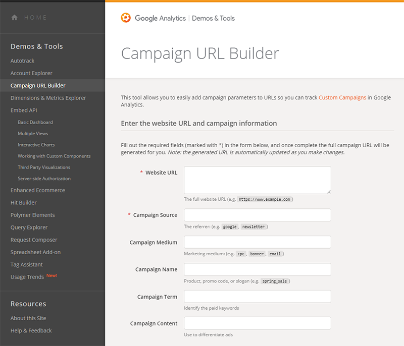Click the 'Enter the website URL' section heading
404x346 pixels.
199,123
